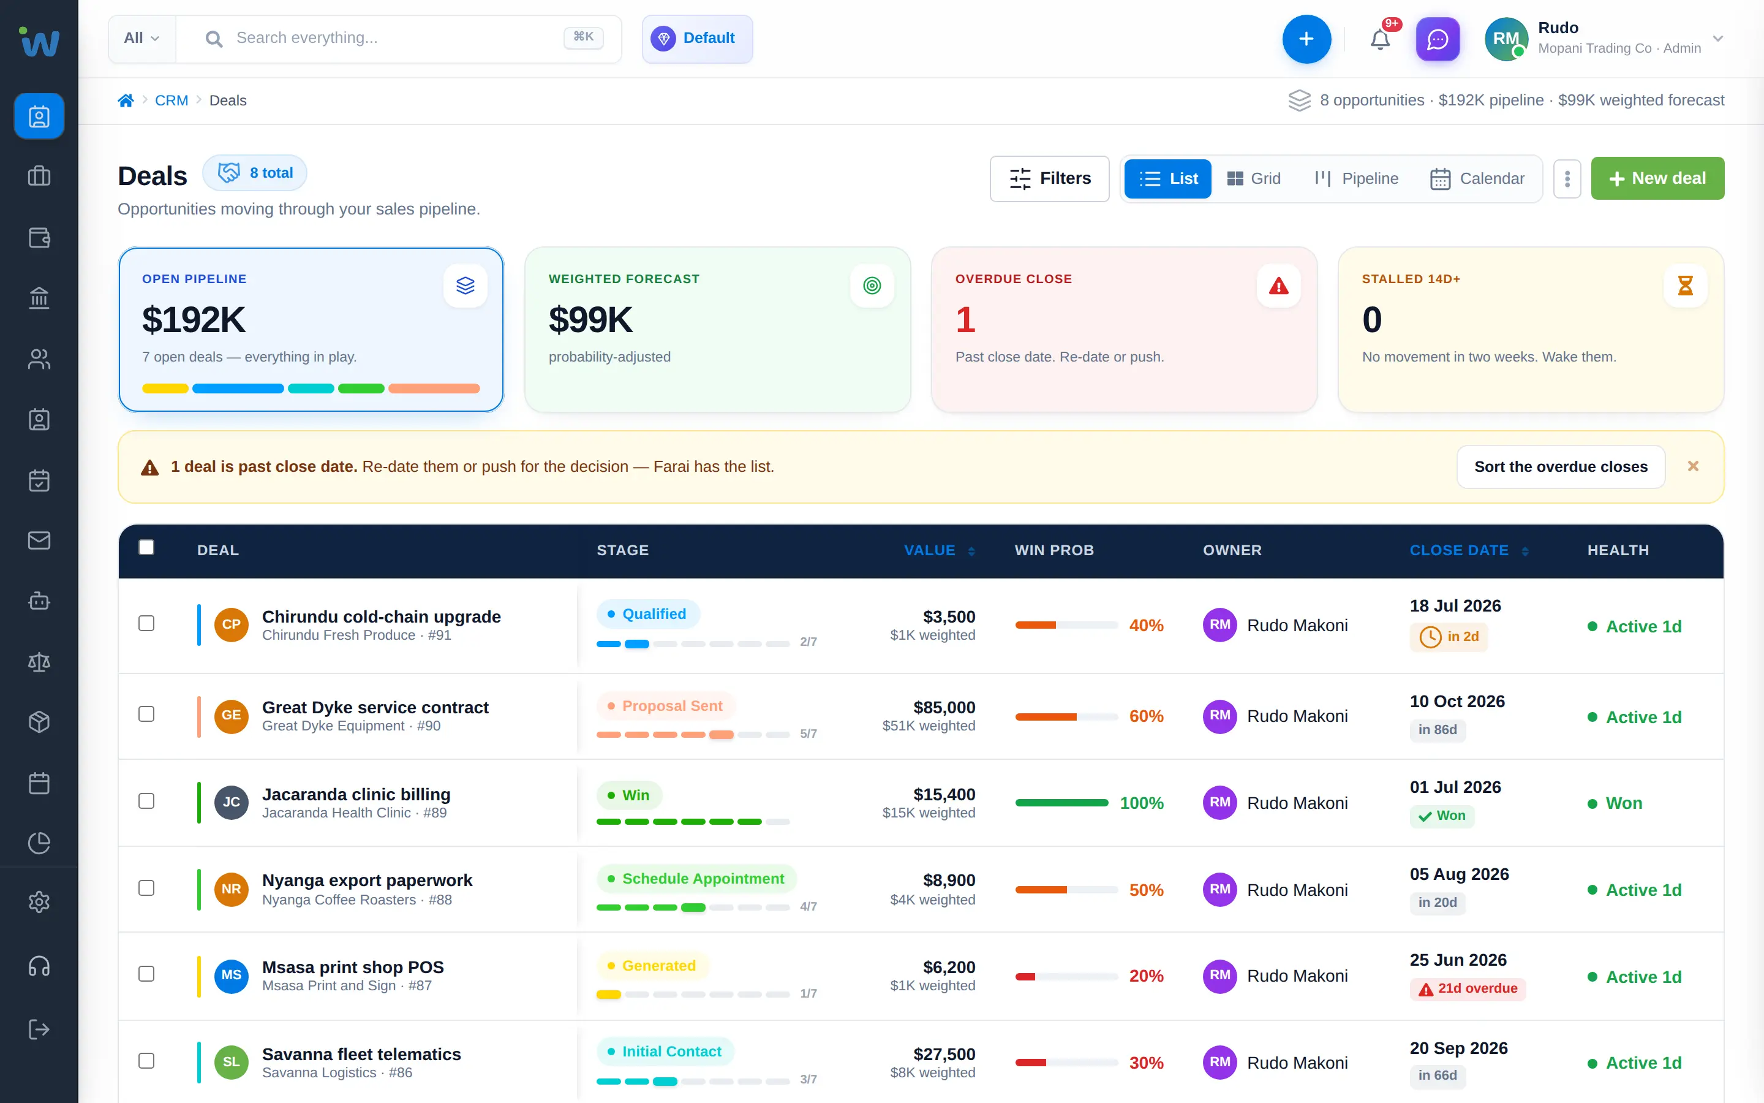Image resolution: width=1764 pixels, height=1103 pixels.
Task: Open the ID card sidebar icon below people
Action: click(39, 420)
